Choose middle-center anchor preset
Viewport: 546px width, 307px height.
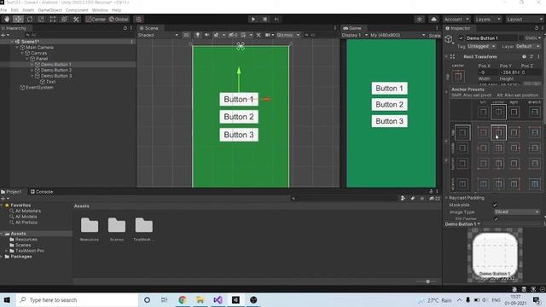pos(498,148)
